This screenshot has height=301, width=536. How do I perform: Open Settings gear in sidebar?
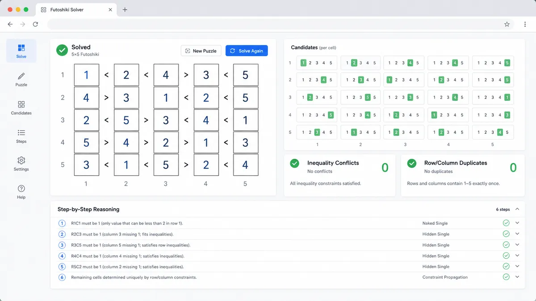tap(21, 164)
